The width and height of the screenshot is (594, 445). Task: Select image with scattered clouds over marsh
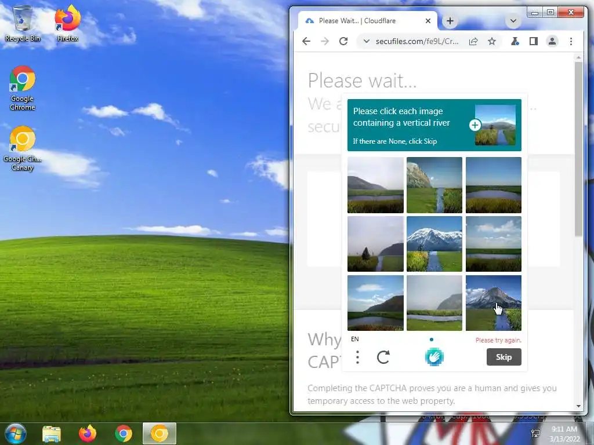coord(494,244)
